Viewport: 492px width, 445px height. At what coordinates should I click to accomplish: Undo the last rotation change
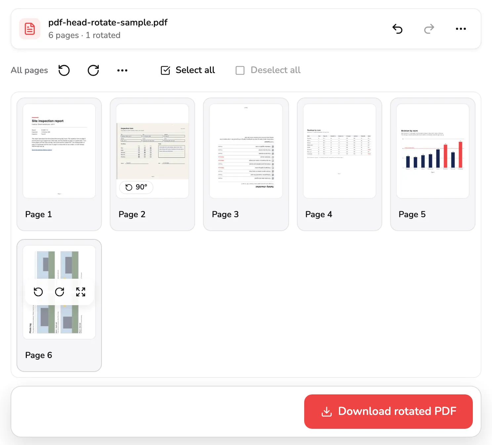[397, 29]
